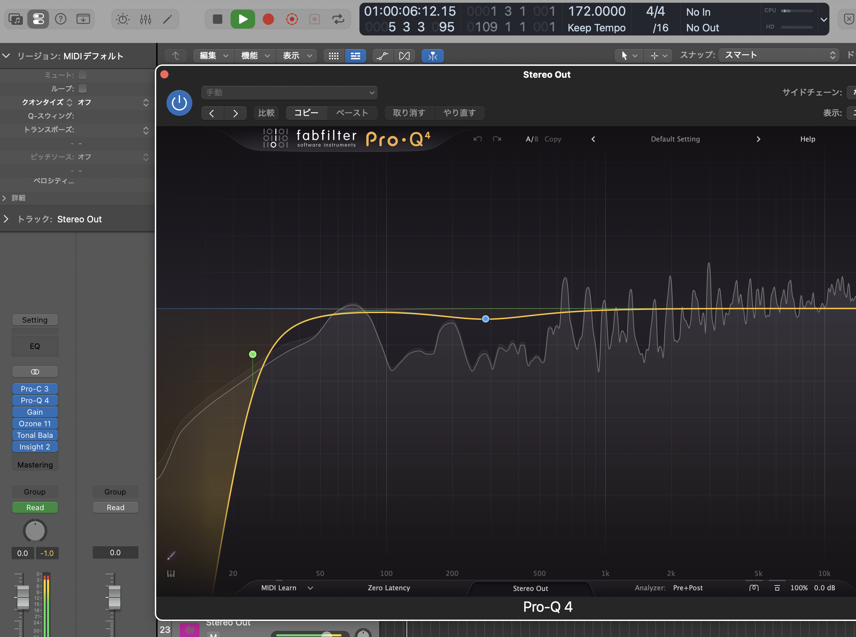The width and height of the screenshot is (856, 637).
Task: Click the red record button
Action: [x=268, y=19]
